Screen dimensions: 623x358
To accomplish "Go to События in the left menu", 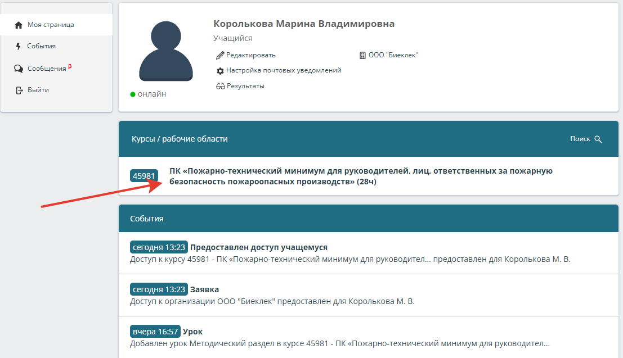I will tap(42, 46).
